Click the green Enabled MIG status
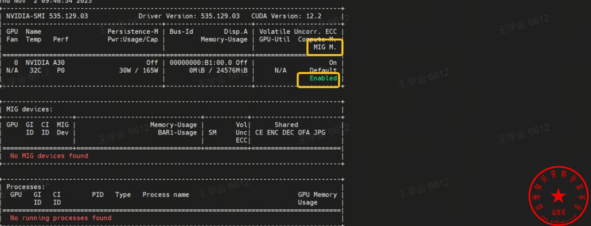 323,78
